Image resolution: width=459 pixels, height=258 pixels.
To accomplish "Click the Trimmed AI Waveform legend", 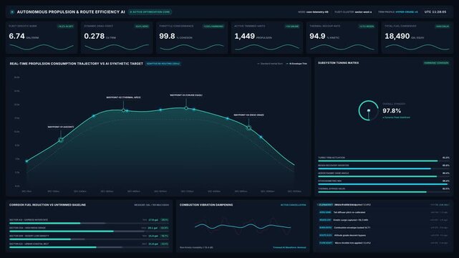I will pyautogui.click(x=289, y=247).
